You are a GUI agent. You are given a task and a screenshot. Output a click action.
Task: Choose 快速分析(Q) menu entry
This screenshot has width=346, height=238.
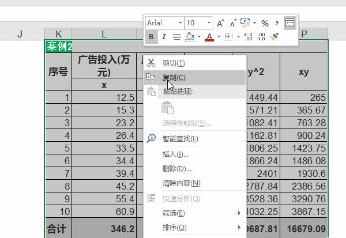(195, 199)
